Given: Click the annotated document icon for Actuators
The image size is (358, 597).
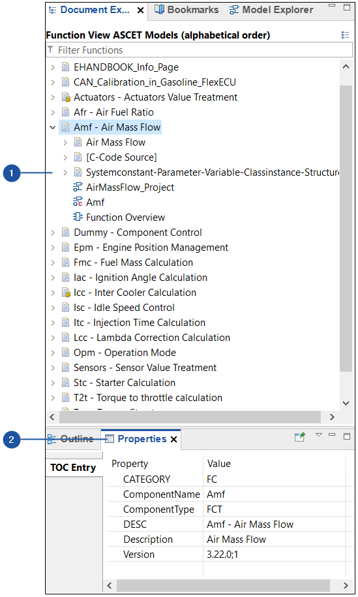Looking at the screenshot, I should pyautogui.click(x=66, y=97).
